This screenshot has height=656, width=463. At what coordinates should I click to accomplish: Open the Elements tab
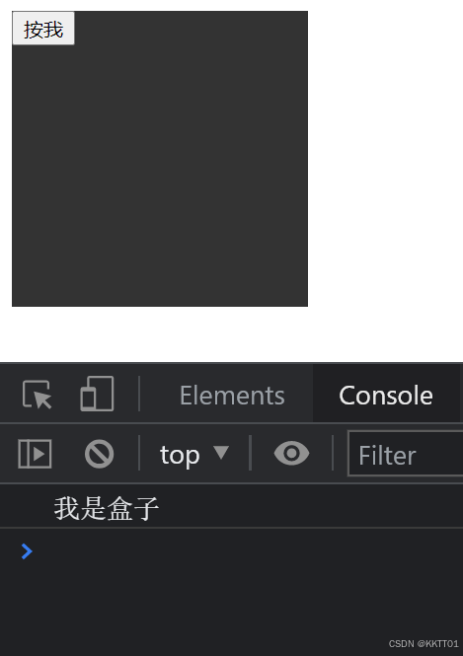[x=232, y=396]
